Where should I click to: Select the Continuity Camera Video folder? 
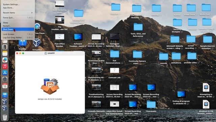tap(137, 54)
